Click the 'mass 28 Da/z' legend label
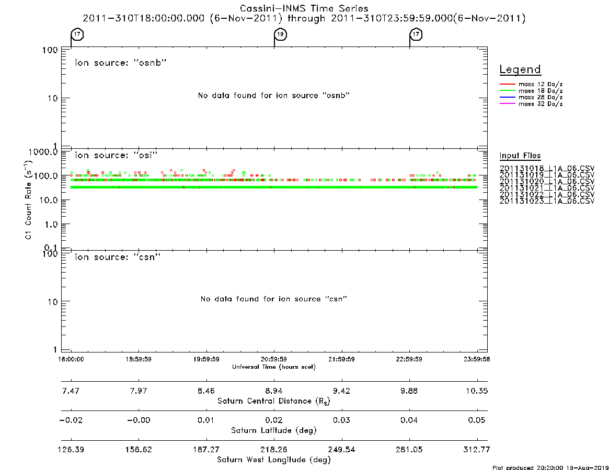The height and width of the screenshot is (470, 609). (541, 98)
